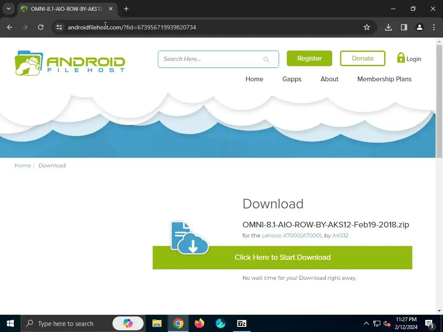Click muted volume icon in tray
Image resolution: width=443 pixels, height=332 pixels.
pyautogui.click(x=387, y=323)
